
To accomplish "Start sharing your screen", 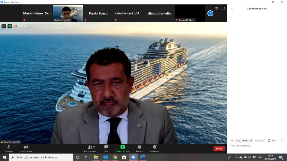I will coord(123,148).
